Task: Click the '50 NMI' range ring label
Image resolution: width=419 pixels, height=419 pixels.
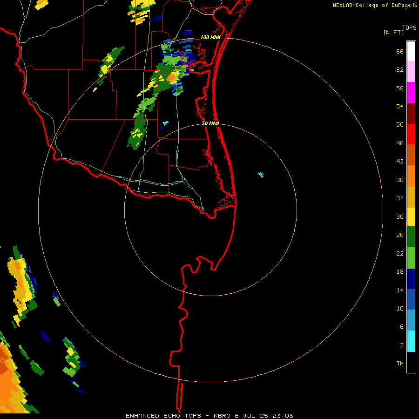Action: tap(210, 123)
